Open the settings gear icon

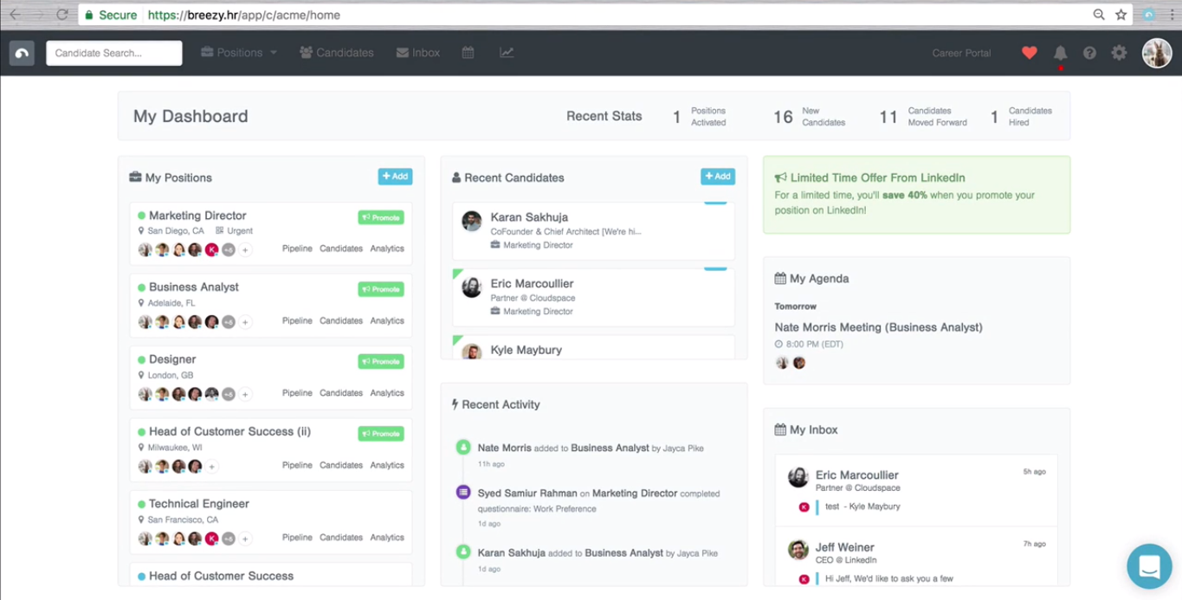(1119, 53)
